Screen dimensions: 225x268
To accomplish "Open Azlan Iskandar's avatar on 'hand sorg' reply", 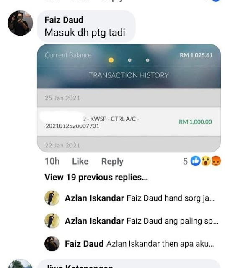I will pos(52,198).
